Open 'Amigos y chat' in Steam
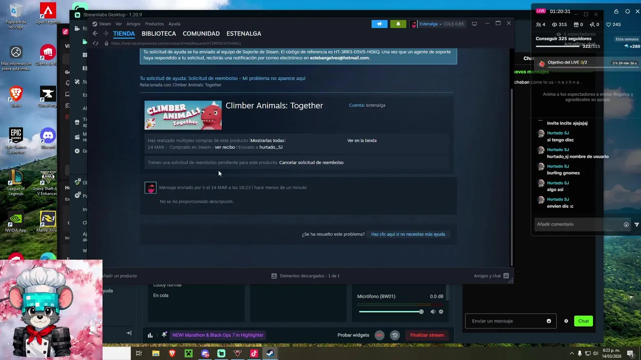 (491, 276)
